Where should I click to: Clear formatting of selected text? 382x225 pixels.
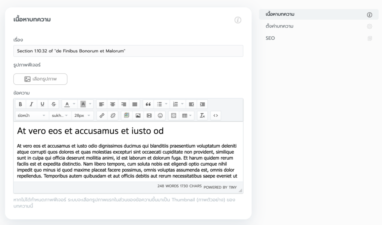click(x=202, y=116)
